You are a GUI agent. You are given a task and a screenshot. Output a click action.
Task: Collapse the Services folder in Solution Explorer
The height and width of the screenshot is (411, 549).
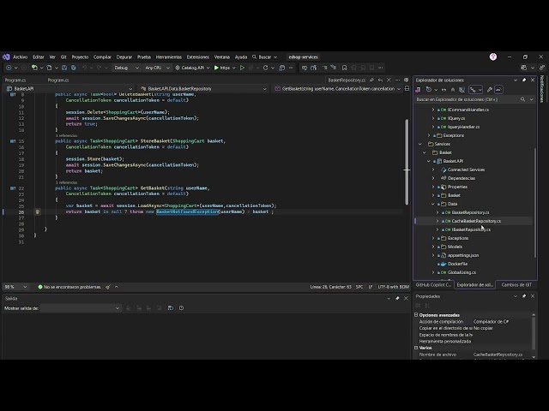[420, 144]
